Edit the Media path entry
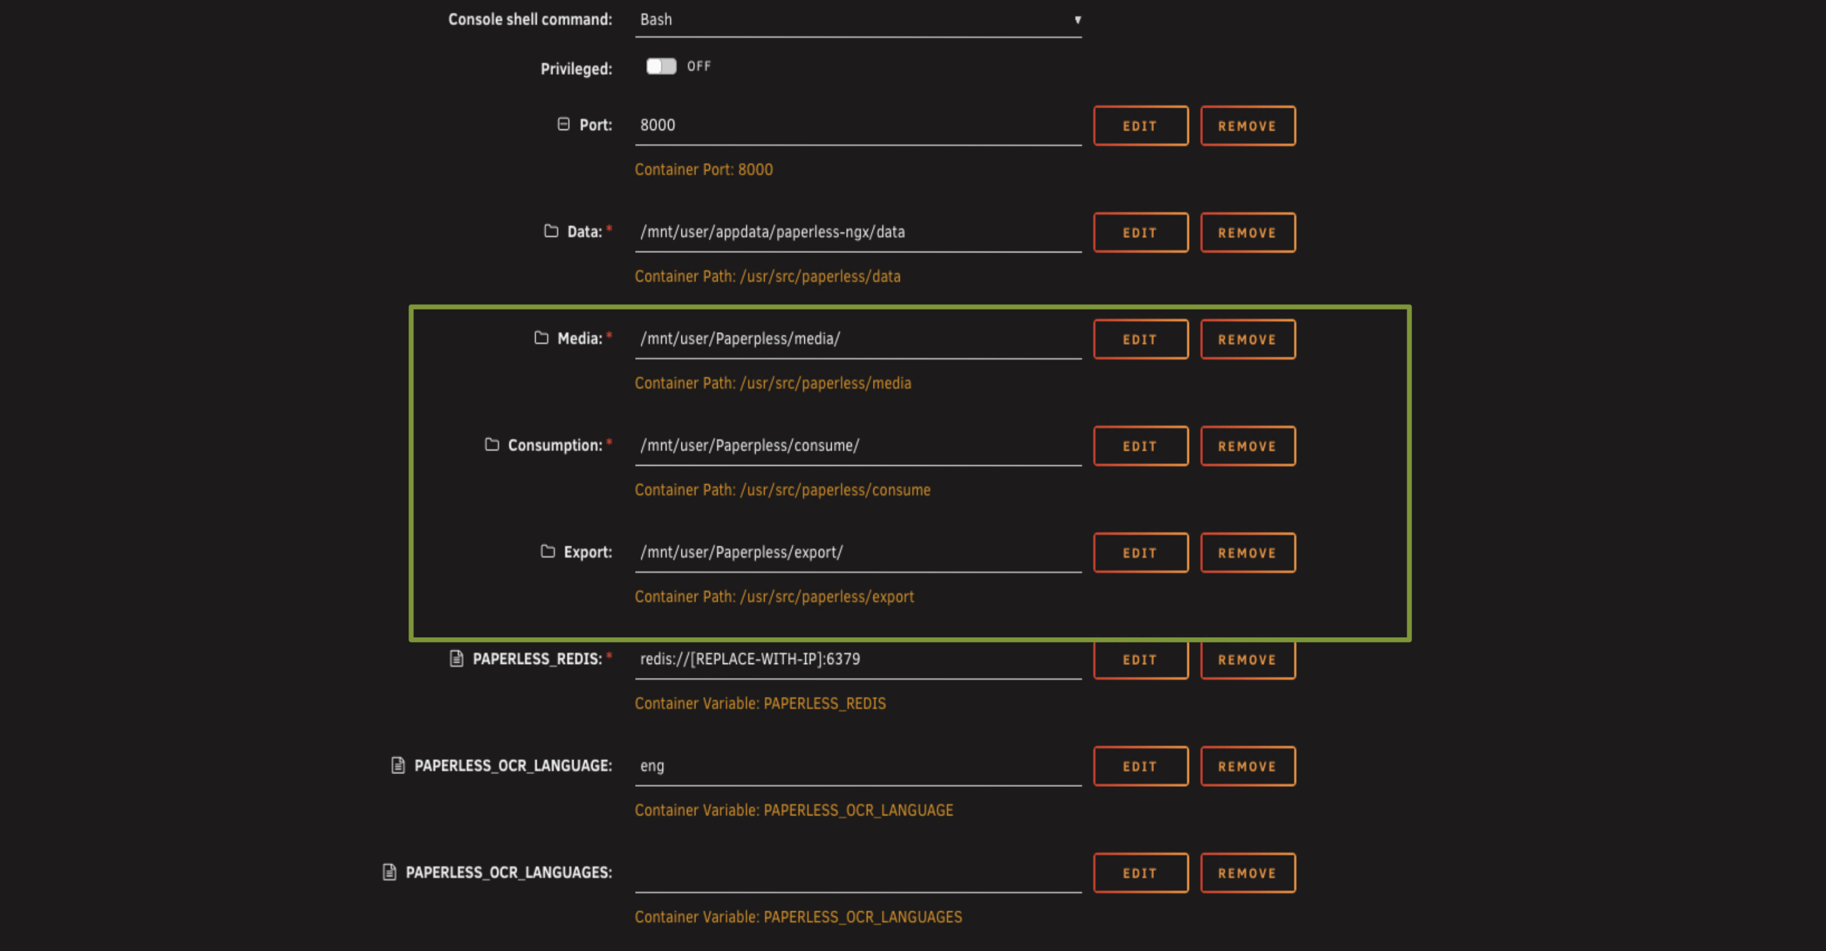1826x951 pixels. 1140,340
